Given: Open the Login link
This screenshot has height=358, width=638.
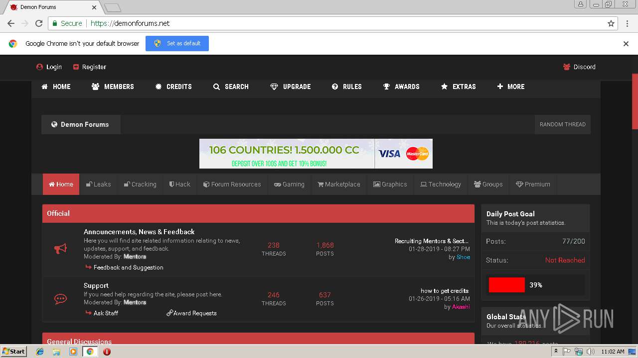Looking at the screenshot, I should pyautogui.click(x=49, y=67).
